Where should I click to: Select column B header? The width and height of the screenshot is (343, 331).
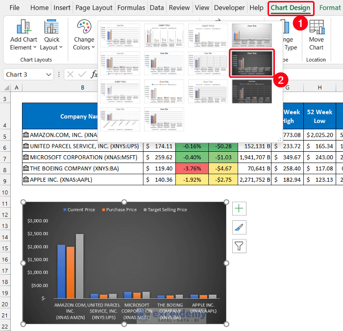tap(82, 88)
